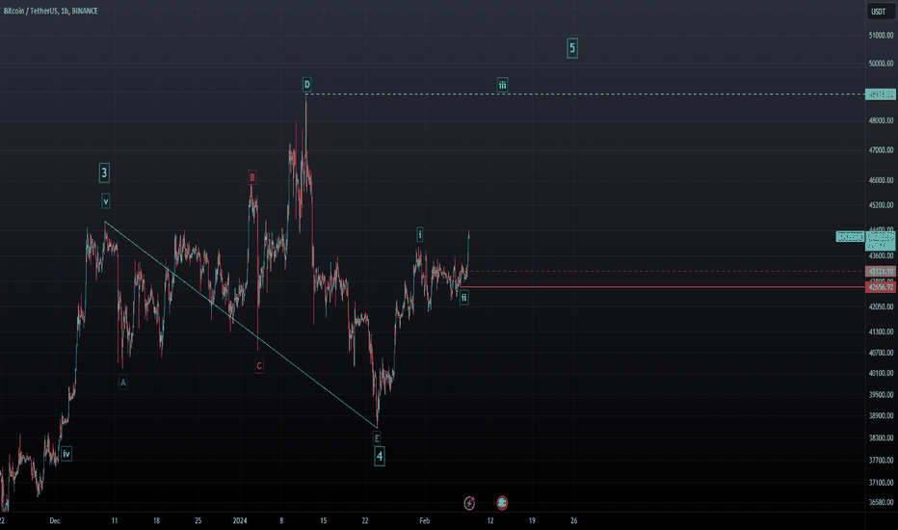This screenshot has width=898, height=530.
Task: Click the teal price tag of the dotted line
Action: (x=881, y=94)
